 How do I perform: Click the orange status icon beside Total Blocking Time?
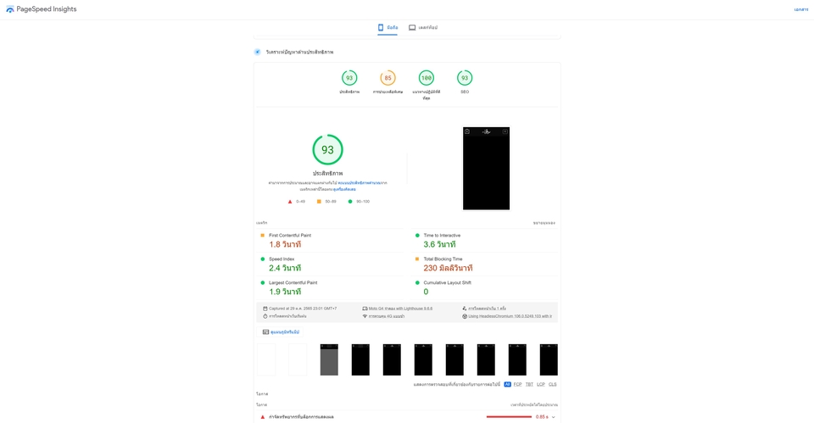(417, 259)
